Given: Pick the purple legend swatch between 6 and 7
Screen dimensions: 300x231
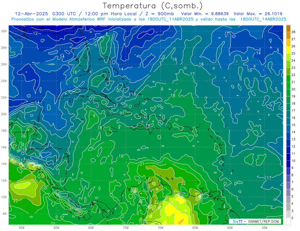Looking at the screenshot, I should click(x=288, y=186).
